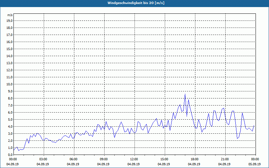Click the highest wind speed peak near 17:00
Image resolution: width=269 pixels, height=168 pixels.
coord(185,94)
